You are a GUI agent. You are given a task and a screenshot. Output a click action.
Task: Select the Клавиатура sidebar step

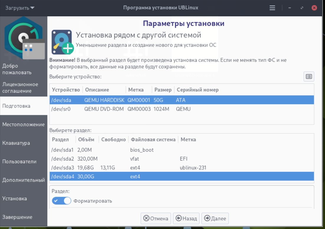24,143
